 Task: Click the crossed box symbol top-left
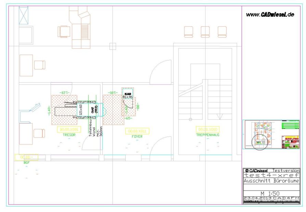(24, 15)
